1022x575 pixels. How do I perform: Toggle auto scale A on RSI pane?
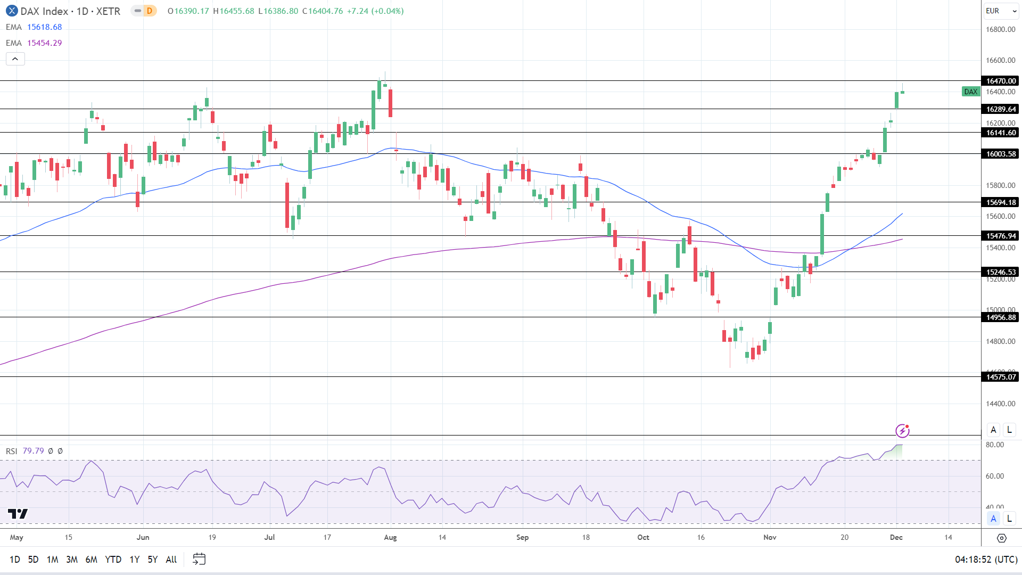(x=993, y=519)
